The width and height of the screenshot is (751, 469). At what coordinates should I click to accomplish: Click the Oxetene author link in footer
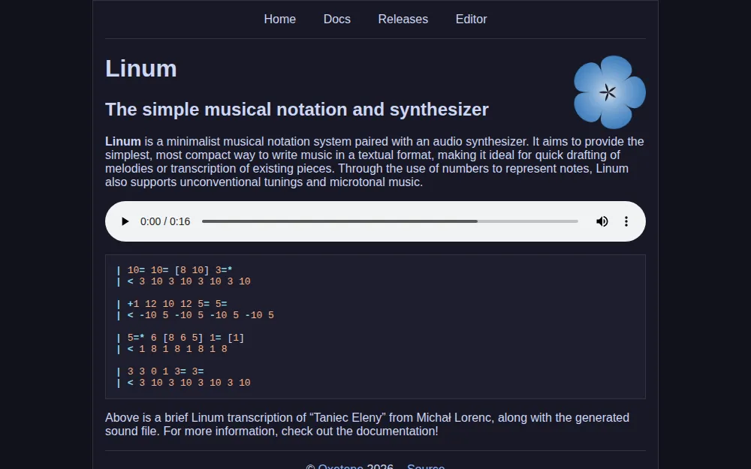click(340, 467)
